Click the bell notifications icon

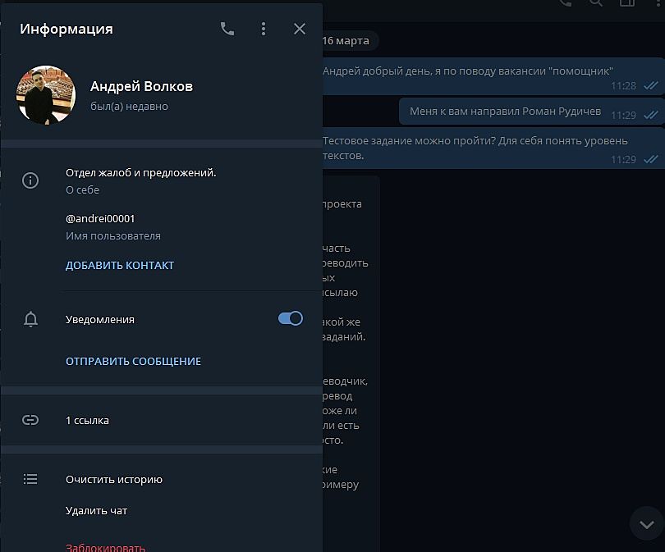click(x=30, y=320)
